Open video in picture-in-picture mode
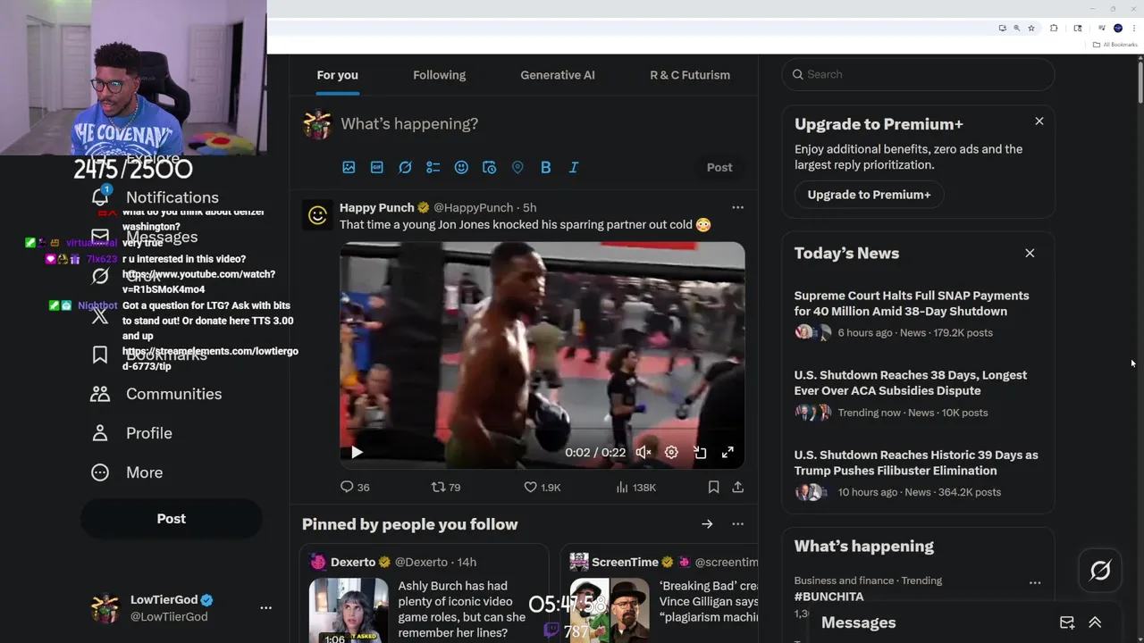 700,453
